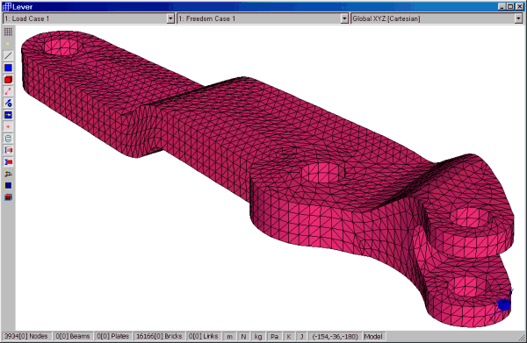Image resolution: width=527 pixels, height=343 pixels.
Task: Open the Global XYZ Cartesian coordinate dropdown
Action: click(437, 18)
